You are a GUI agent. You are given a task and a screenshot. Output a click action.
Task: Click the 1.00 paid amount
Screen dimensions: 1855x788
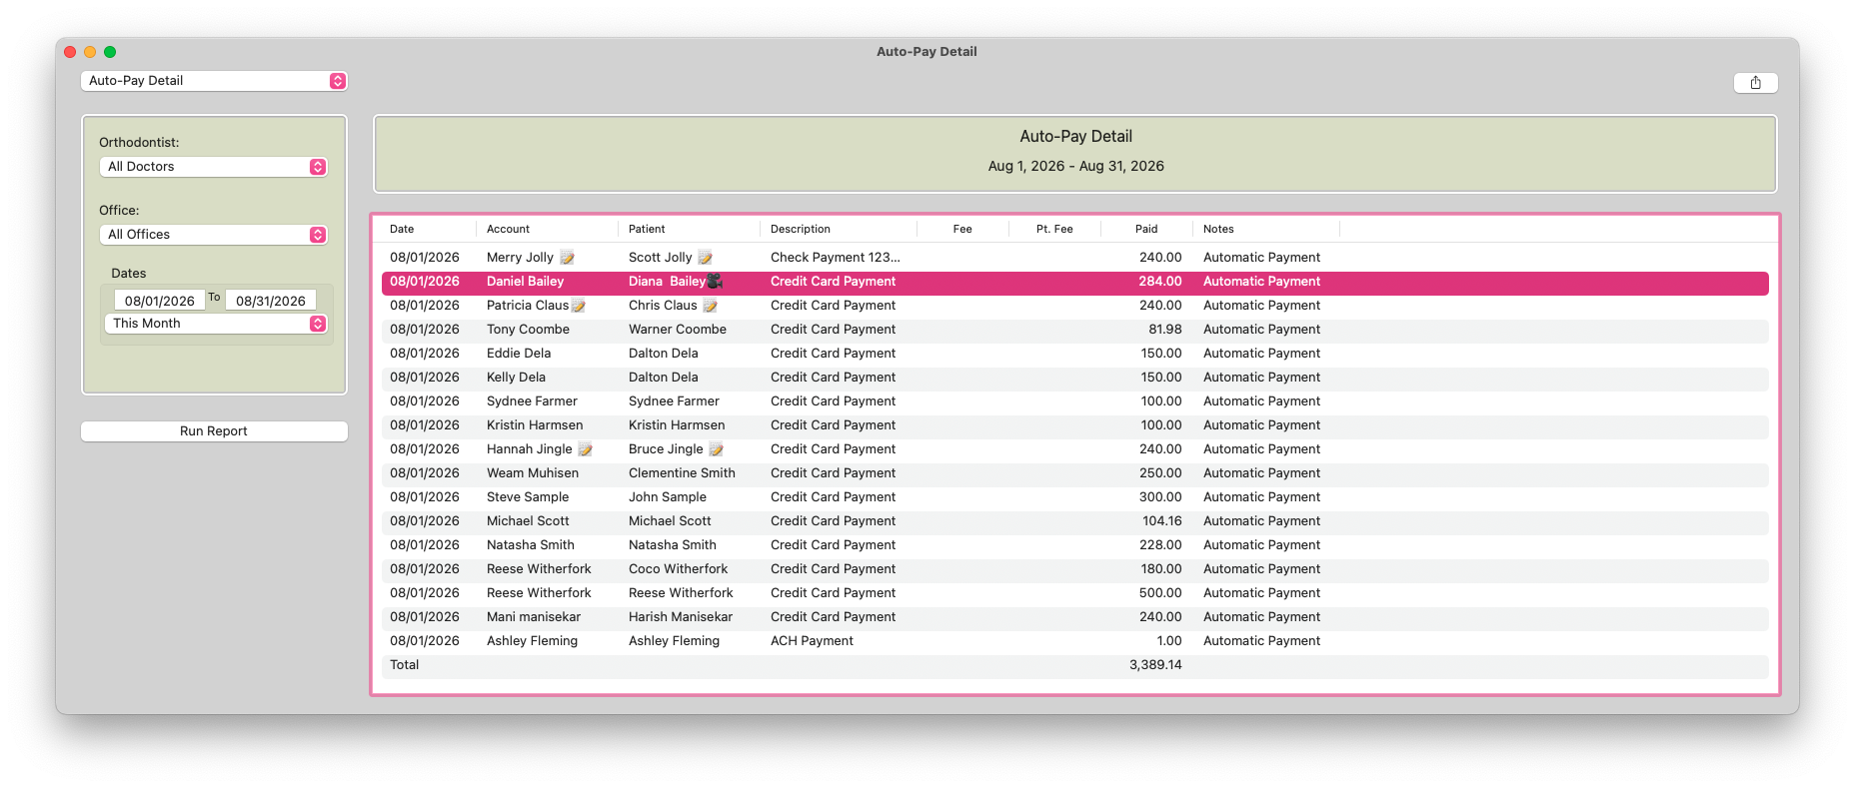pyautogui.click(x=1168, y=641)
